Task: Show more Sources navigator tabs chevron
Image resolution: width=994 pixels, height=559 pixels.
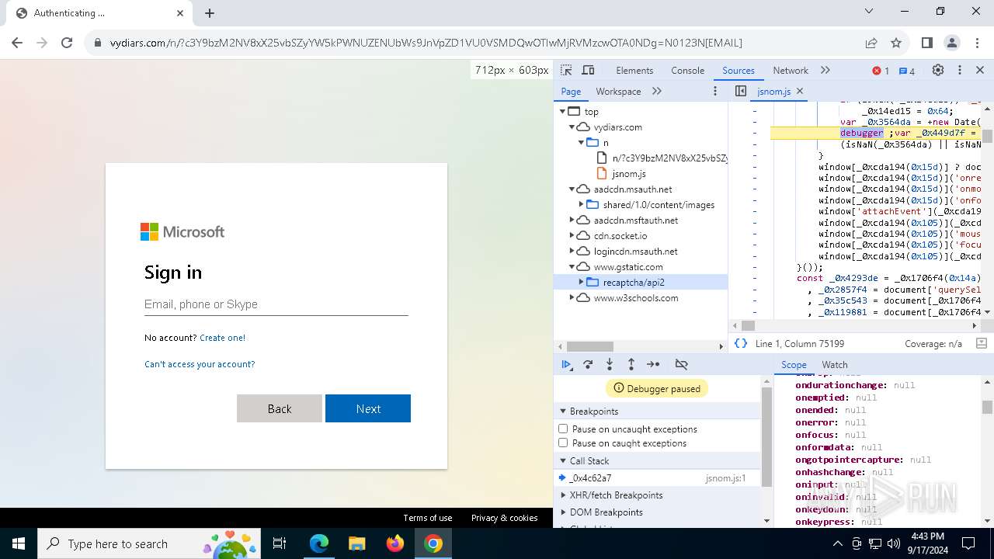Action: pos(657,91)
